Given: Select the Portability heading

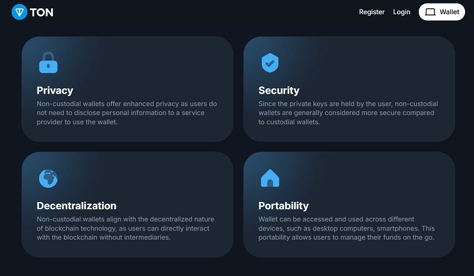Looking at the screenshot, I should pos(284,206).
